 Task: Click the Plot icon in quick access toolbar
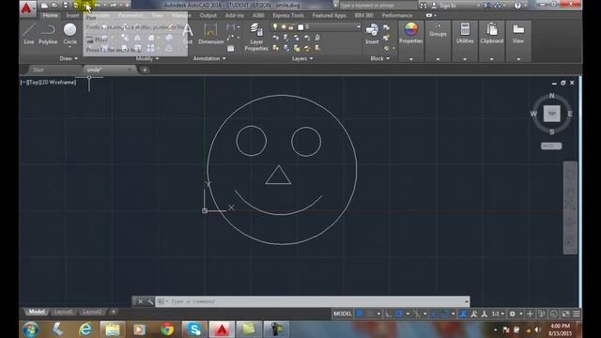(x=87, y=6)
